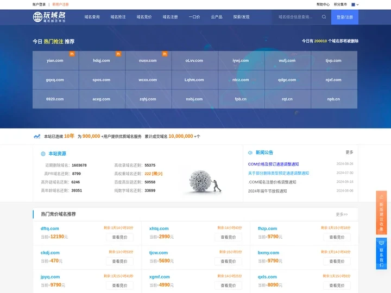
Task: Open news 关于部分删除类型预定通道调整通知
Action: coord(278,173)
